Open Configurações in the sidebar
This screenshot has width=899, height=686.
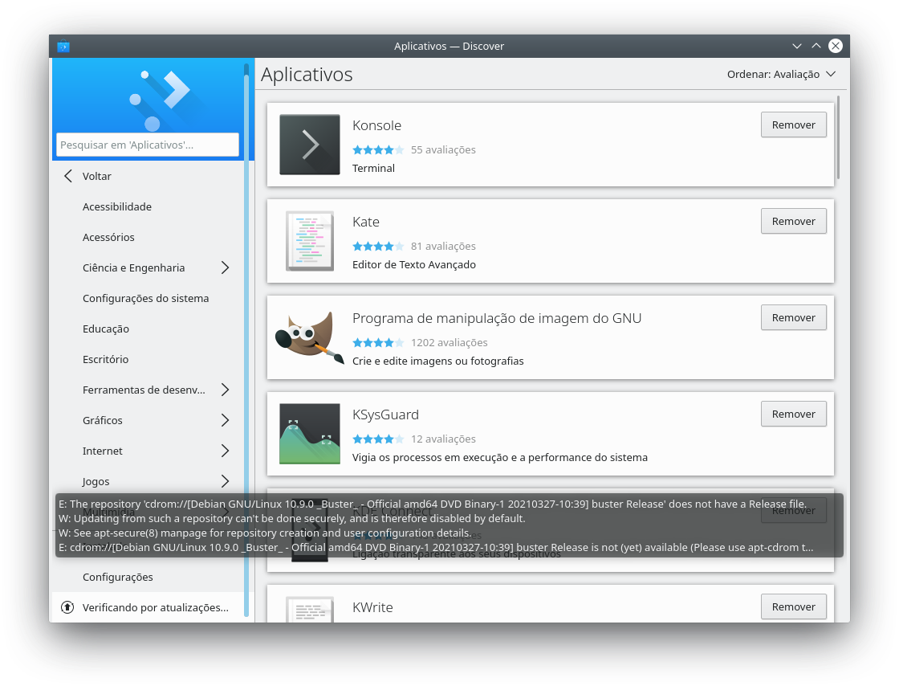[x=117, y=577]
